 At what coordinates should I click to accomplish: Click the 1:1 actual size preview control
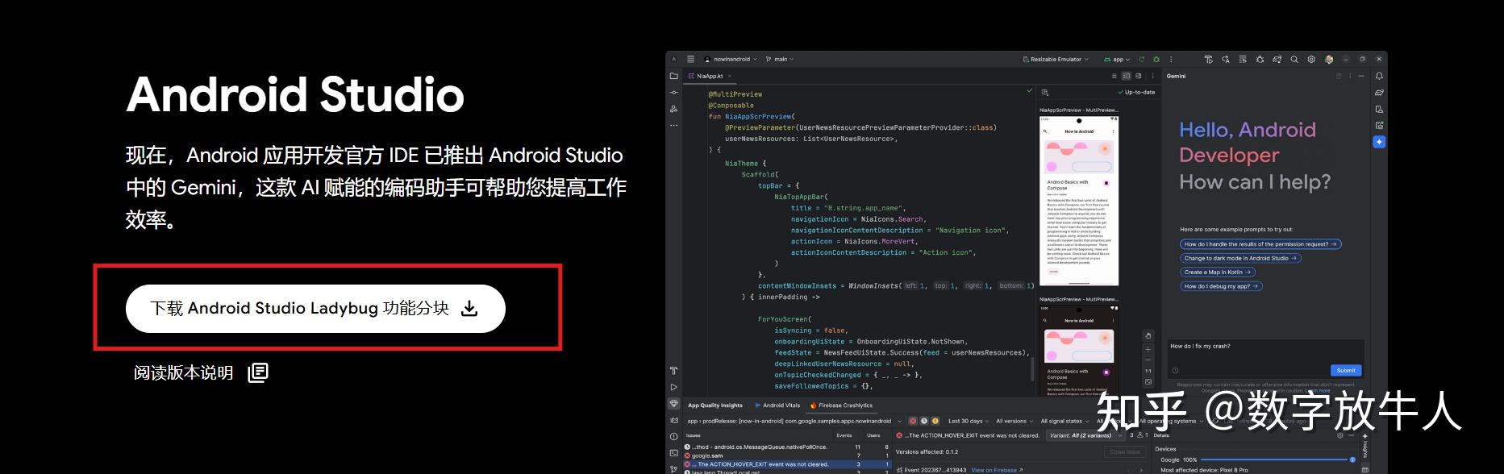[1148, 371]
